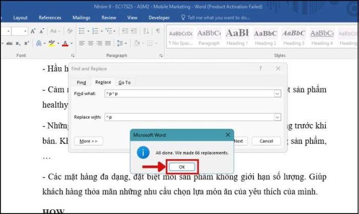Close the Microsoft Word message box
The image size is (359, 214).
pyautogui.click(x=228, y=135)
